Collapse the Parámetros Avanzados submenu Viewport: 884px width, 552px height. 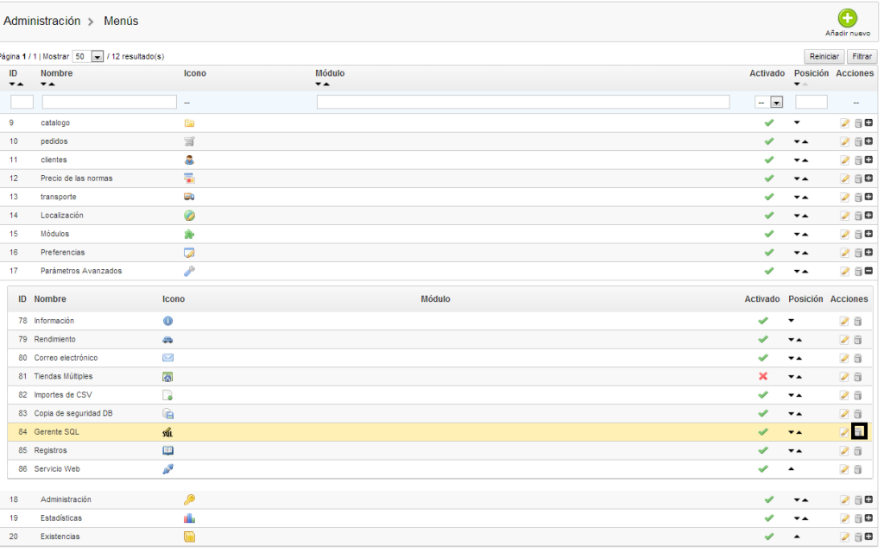[x=868, y=271]
